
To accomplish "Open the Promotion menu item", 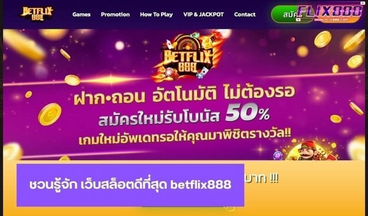I will [115, 15].
